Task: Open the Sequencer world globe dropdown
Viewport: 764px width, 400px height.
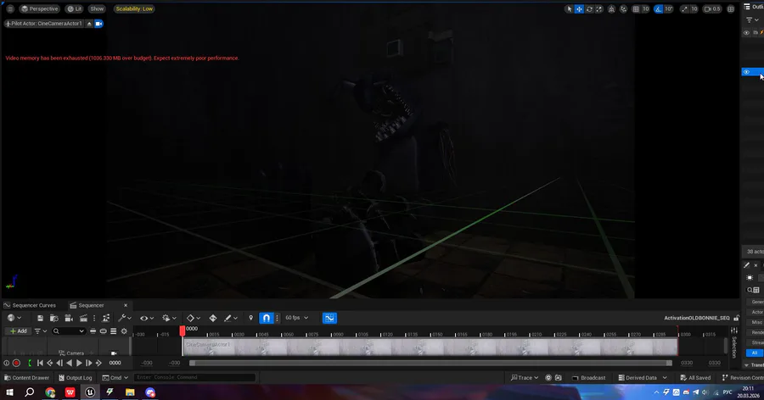Action: tap(14, 318)
